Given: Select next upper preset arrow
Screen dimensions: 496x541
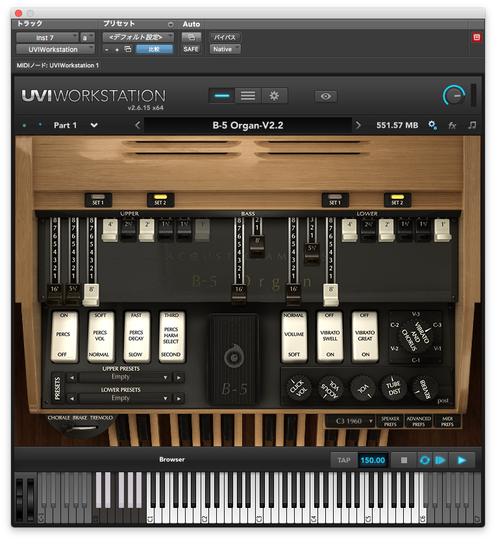Looking at the screenshot, I should tap(179, 378).
